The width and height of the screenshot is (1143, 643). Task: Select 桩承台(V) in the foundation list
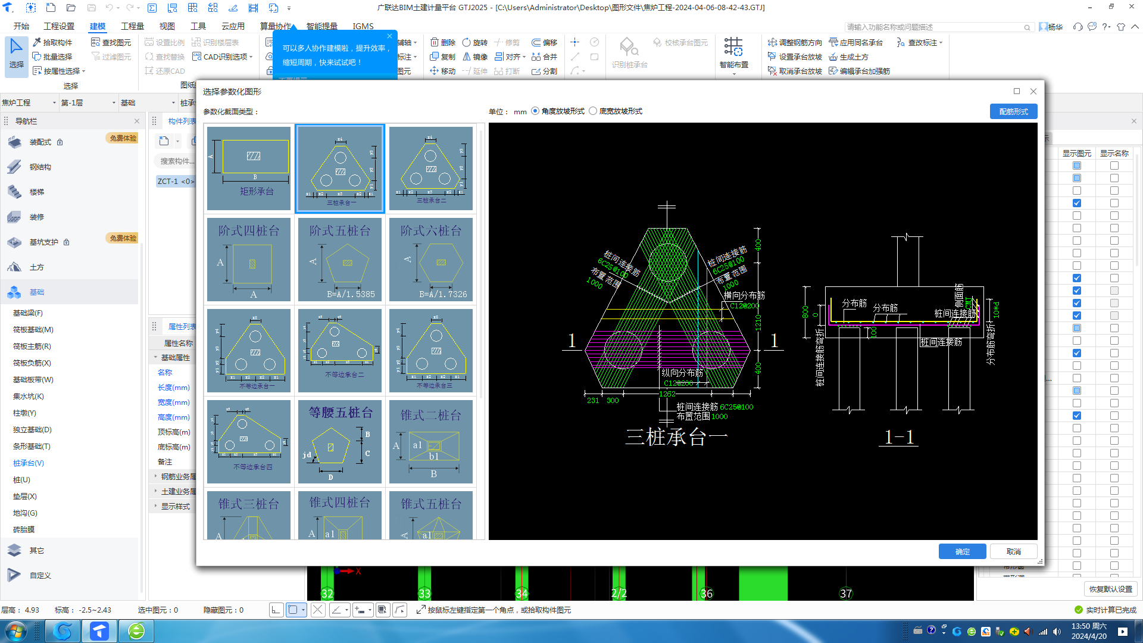click(29, 463)
